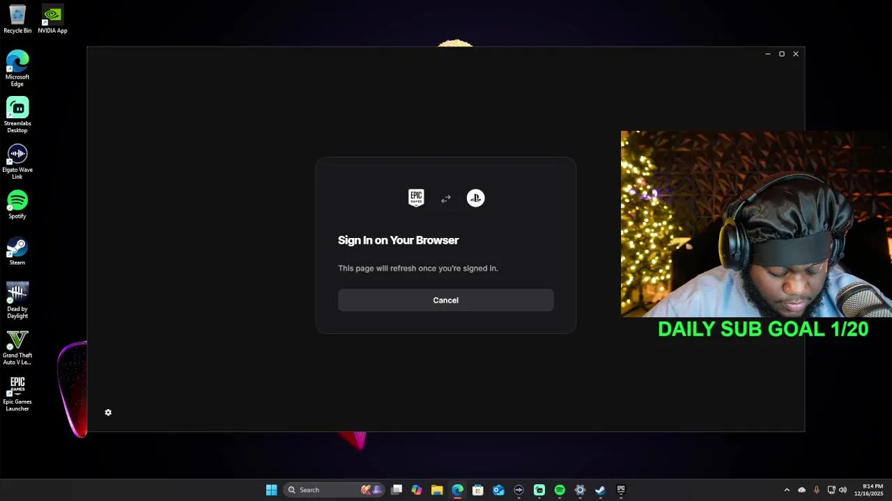Switch to Edge on taskbar

coord(457,490)
